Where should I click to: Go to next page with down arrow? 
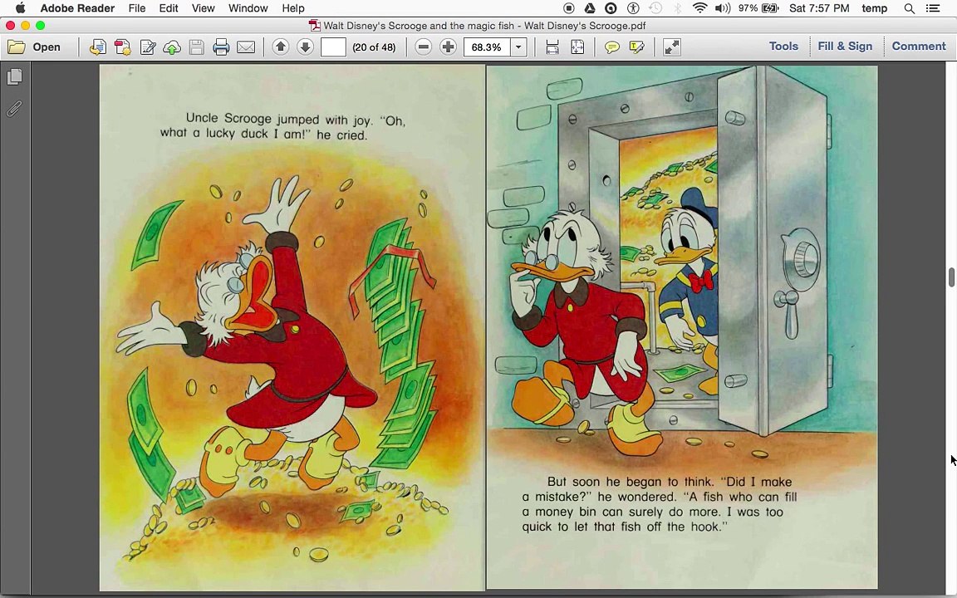(x=305, y=47)
